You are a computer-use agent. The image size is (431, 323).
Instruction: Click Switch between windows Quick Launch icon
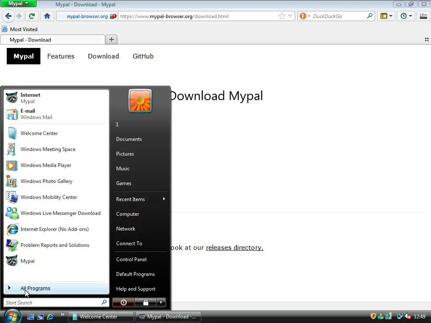pyautogui.click(x=40, y=317)
